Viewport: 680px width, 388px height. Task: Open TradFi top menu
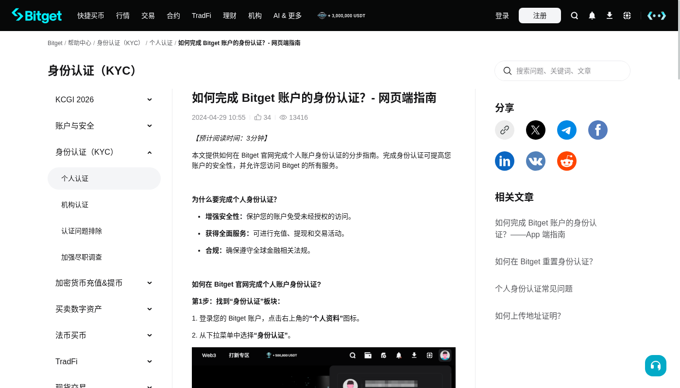(202, 16)
